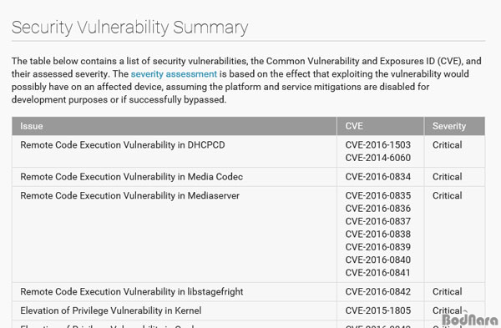Viewport: 501px width, 328px height.
Task: Click CVE-2015-1805 for Kernel
Action: pos(377,310)
